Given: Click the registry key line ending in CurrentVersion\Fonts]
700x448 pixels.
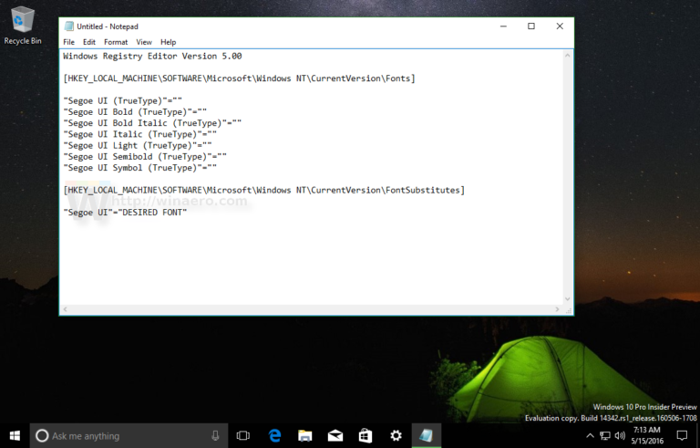Looking at the screenshot, I should pyautogui.click(x=239, y=78).
